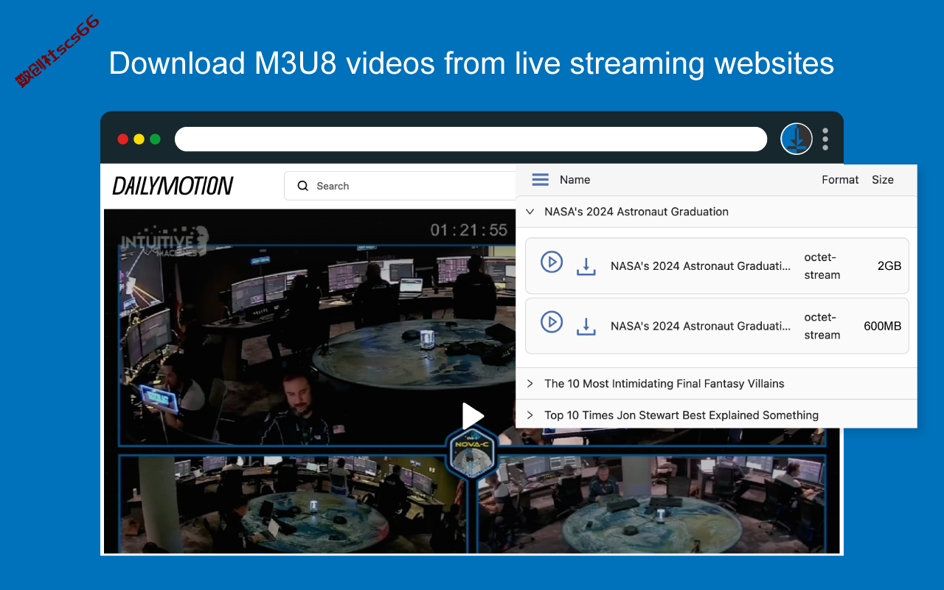The height and width of the screenshot is (590, 944).
Task: Play the 600MB NASA Astronaut Graduation stream
Action: tap(552, 322)
